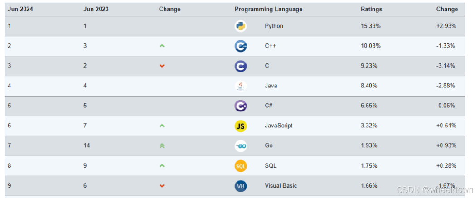This screenshot has height=198, width=475.
Task: Click the Go gopher logo icon
Action: pyautogui.click(x=241, y=145)
